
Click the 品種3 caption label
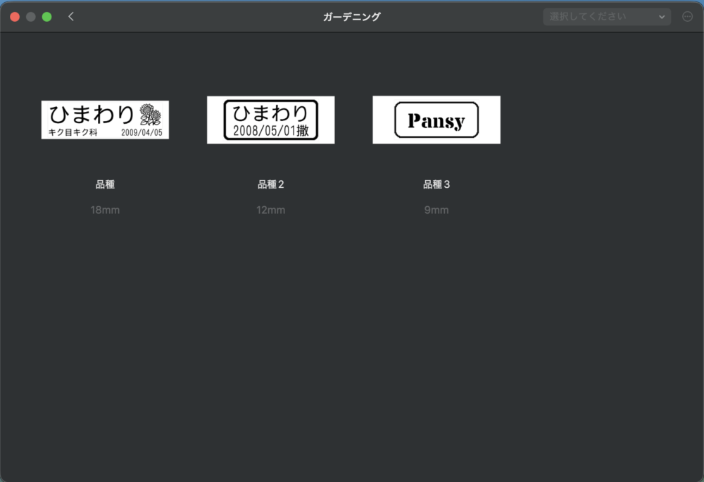coord(436,184)
